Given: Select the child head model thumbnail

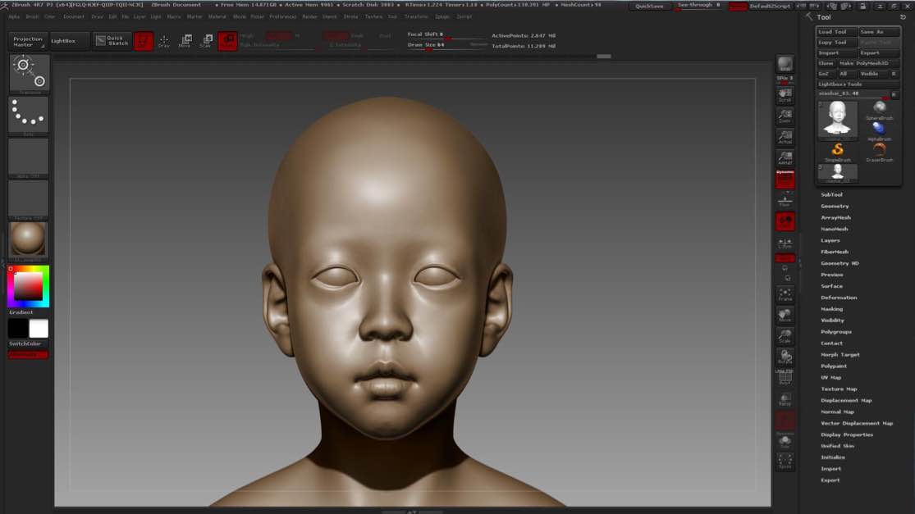Looking at the screenshot, I should (x=838, y=119).
